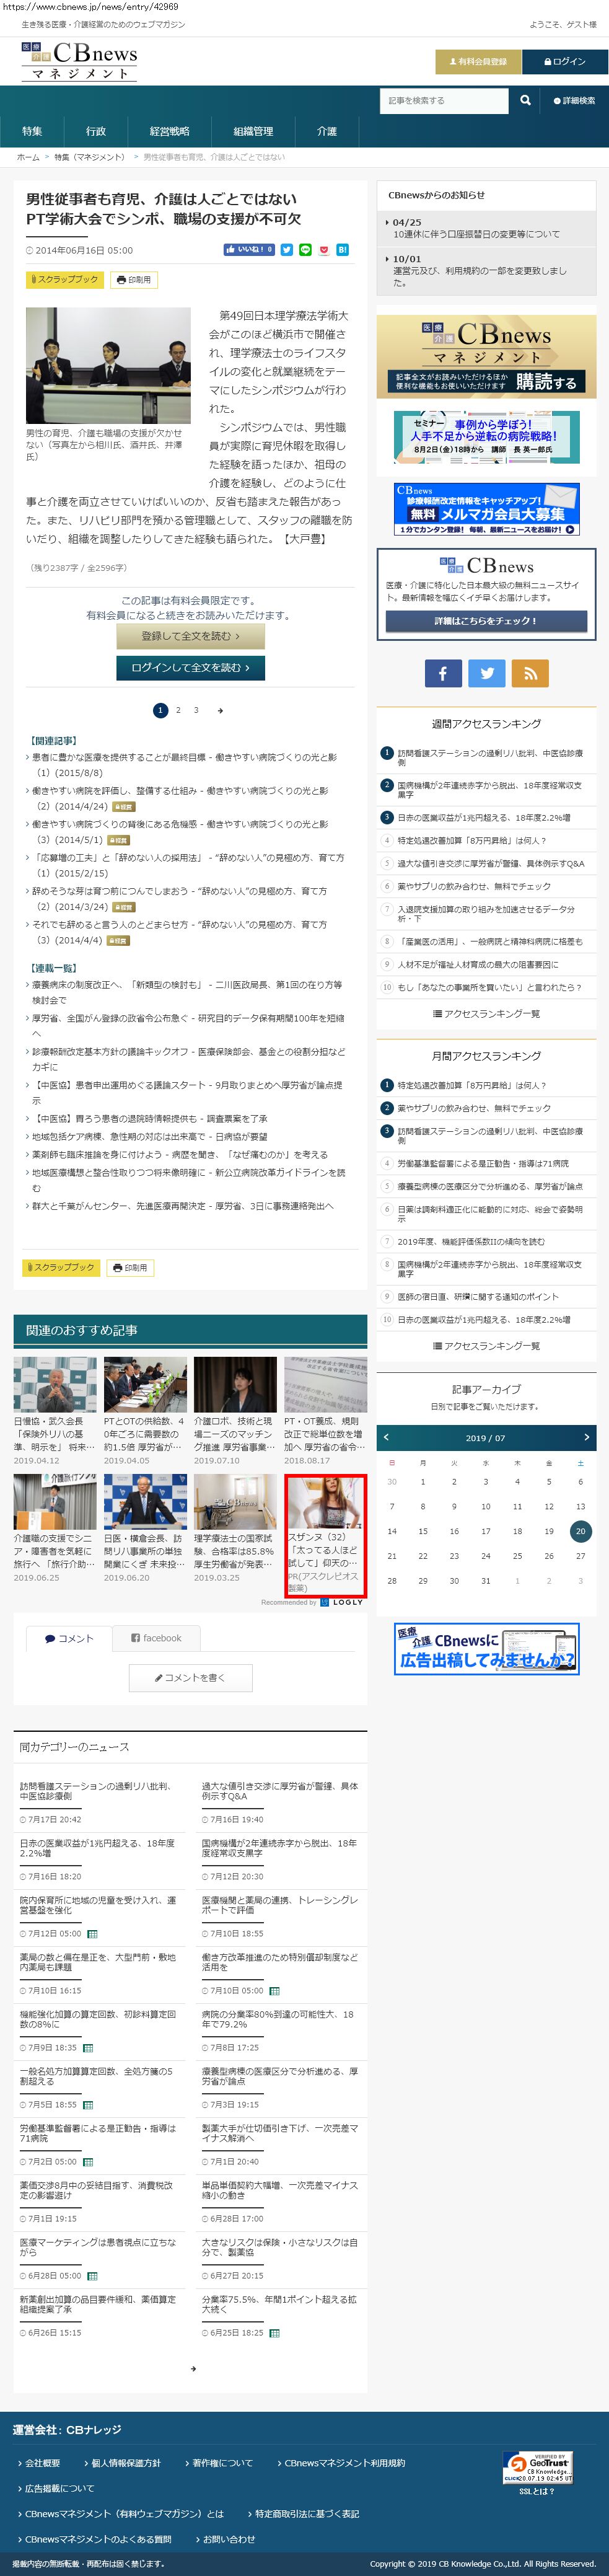Click the 印刷用 print button below date
This screenshot has width=609, height=2576.
(x=133, y=280)
